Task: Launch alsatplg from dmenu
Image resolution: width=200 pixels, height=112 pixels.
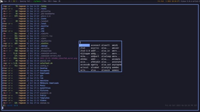Action: point(106,67)
